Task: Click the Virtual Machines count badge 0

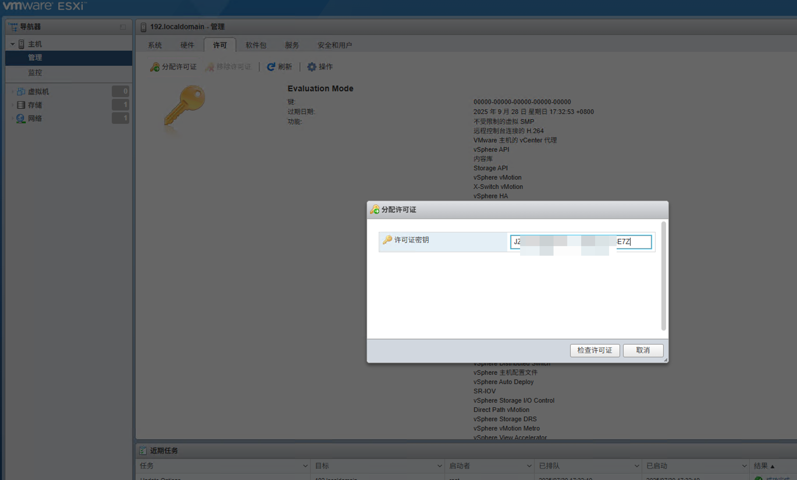Action: (120, 92)
